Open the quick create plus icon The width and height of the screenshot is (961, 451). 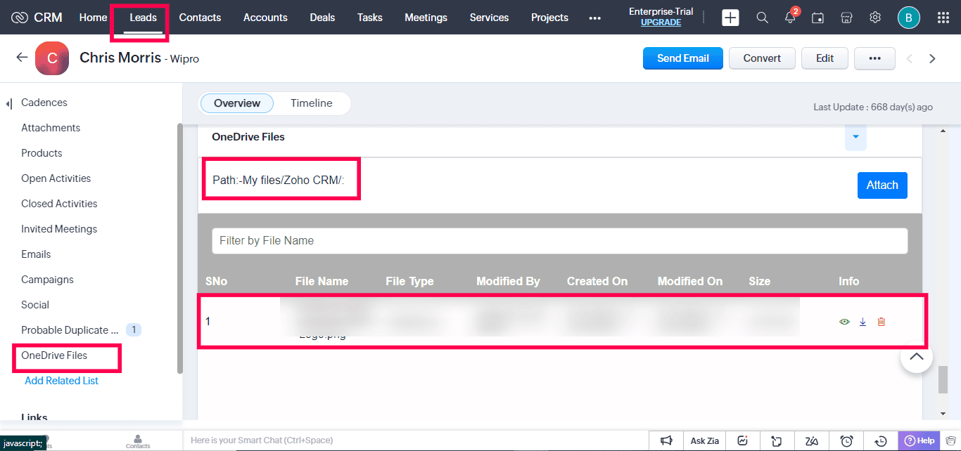(731, 18)
